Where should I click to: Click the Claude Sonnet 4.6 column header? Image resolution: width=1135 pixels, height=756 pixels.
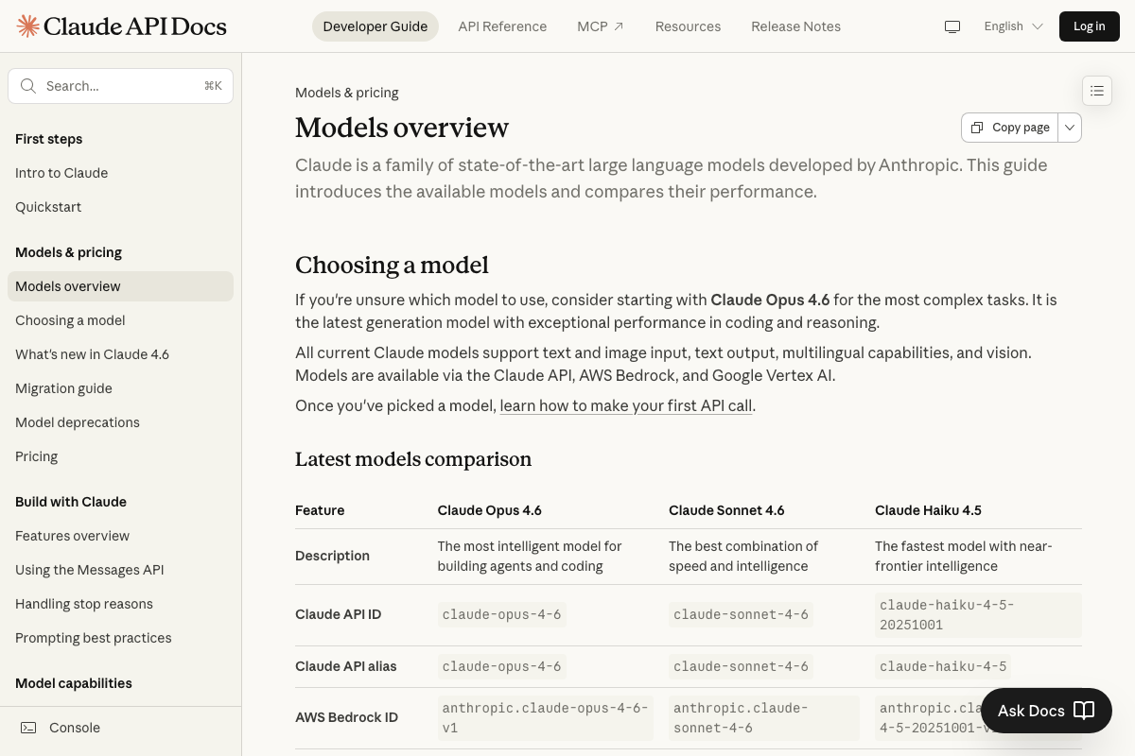pos(726,510)
